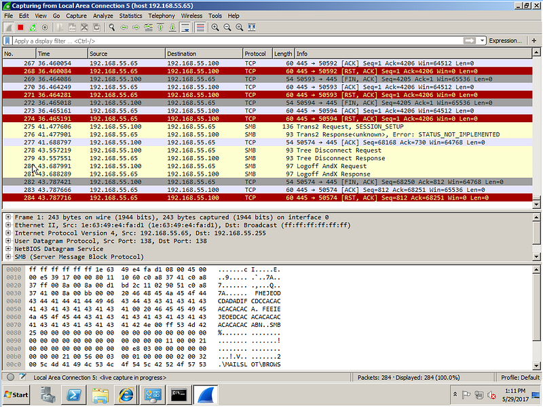The image size is (543, 407).
Task: Click the plus to add a filter button
Action: coord(534,41)
